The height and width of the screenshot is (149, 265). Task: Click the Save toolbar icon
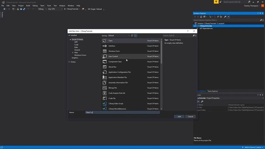coord(21,9)
